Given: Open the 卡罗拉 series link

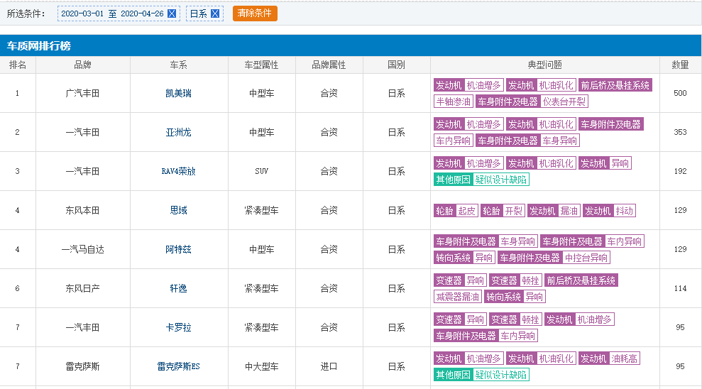Looking at the screenshot, I should pos(178,327).
